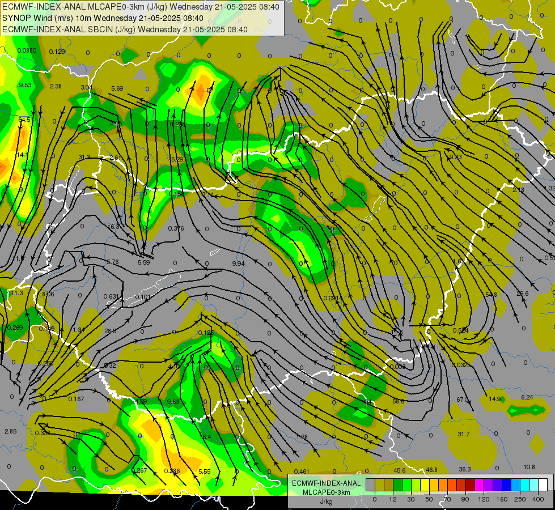Click the white swatch at the legend end
This screenshot has height=510, width=555.
click(543, 484)
